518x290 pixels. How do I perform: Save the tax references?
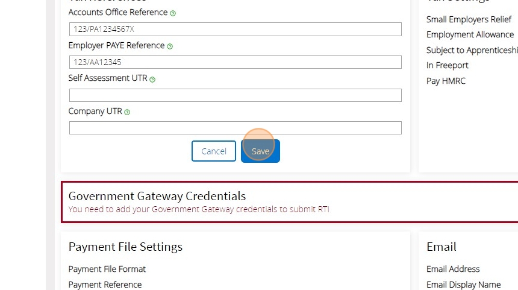pyautogui.click(x=260, y=151)
